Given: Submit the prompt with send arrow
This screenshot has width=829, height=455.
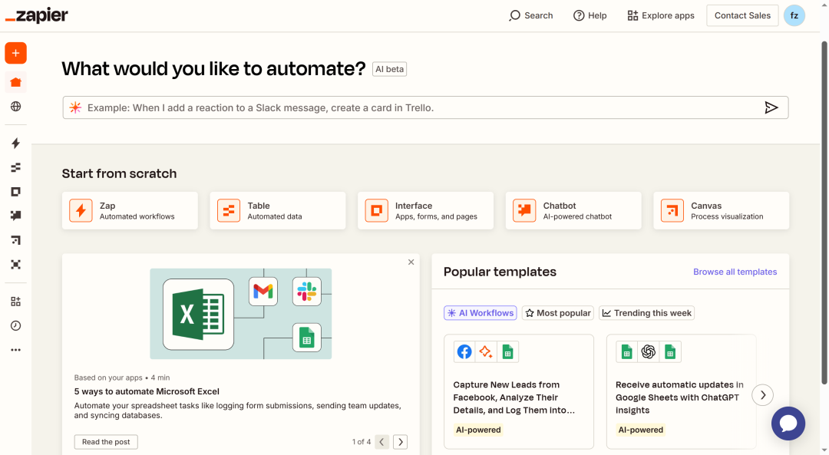Looking at the screenshot, I should 771,108.
